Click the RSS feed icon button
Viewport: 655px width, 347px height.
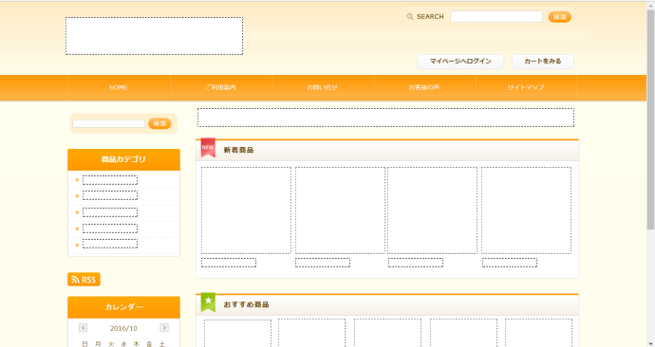[x=84, y=280]
